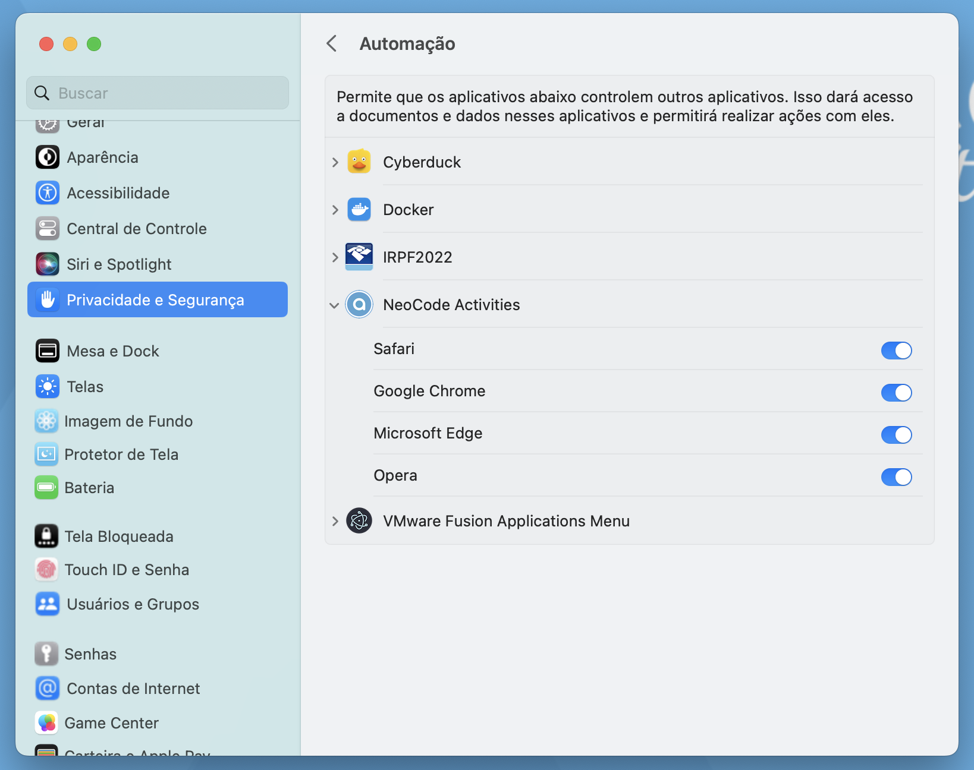The height and width of the screenshot is (770, 974).
Task: Click the Senhas key icon
Action: pyautogui.click(x=46, y=654)
